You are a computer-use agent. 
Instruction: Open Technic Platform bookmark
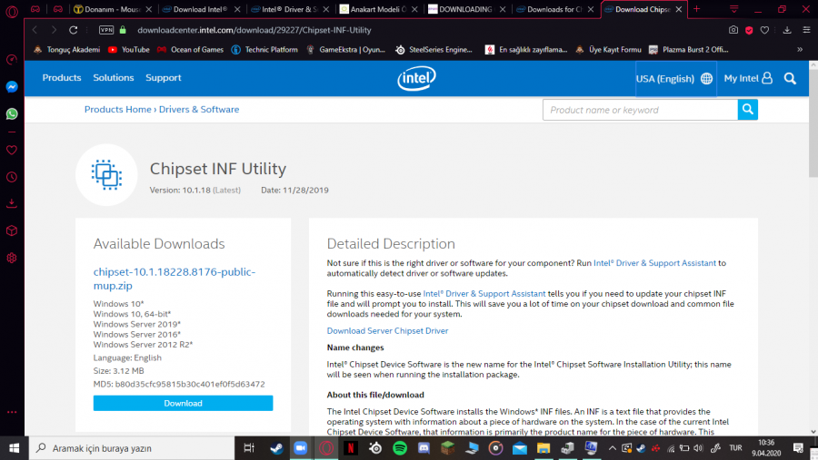coord(264,50)
